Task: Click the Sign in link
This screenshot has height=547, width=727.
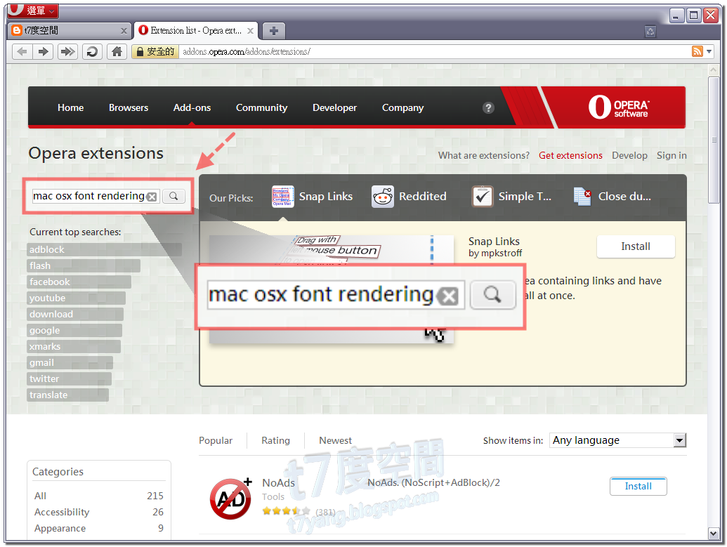Action: pyautogui.click(x=672, y=155)
